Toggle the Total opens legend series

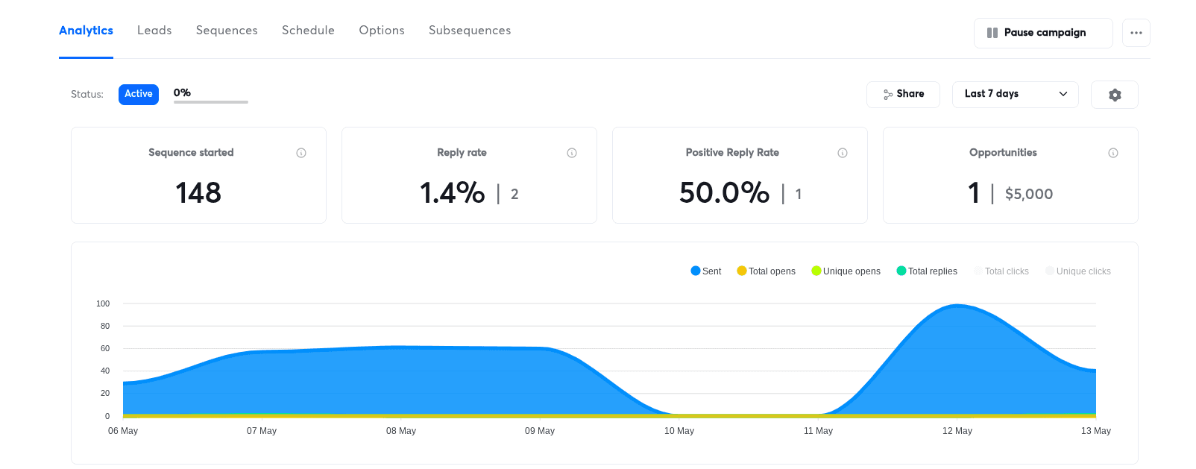[766, 271]
